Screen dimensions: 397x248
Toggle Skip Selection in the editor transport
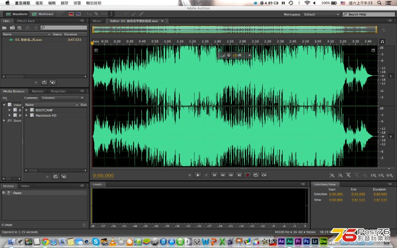pos(264,175)
